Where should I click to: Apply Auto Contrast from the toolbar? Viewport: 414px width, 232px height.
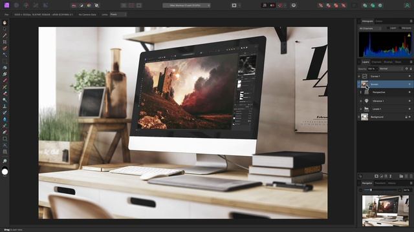(x=82, y=5)
